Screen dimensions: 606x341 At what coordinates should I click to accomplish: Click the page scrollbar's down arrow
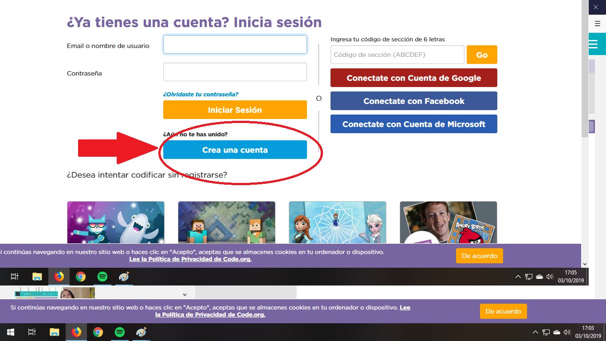(585, 264)
